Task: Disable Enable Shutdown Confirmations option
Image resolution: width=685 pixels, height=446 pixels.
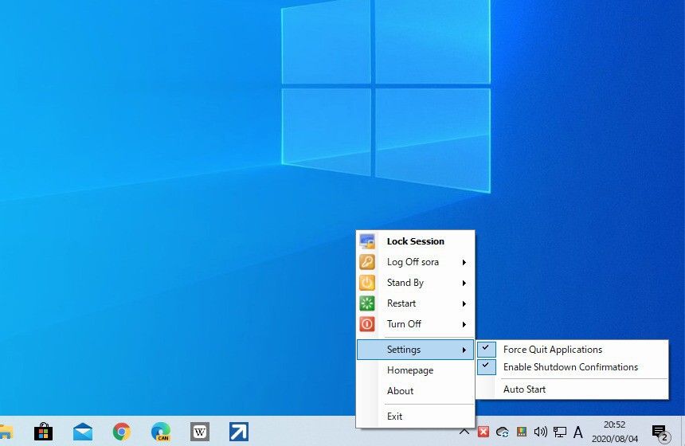Action: [x=570, y=367]
